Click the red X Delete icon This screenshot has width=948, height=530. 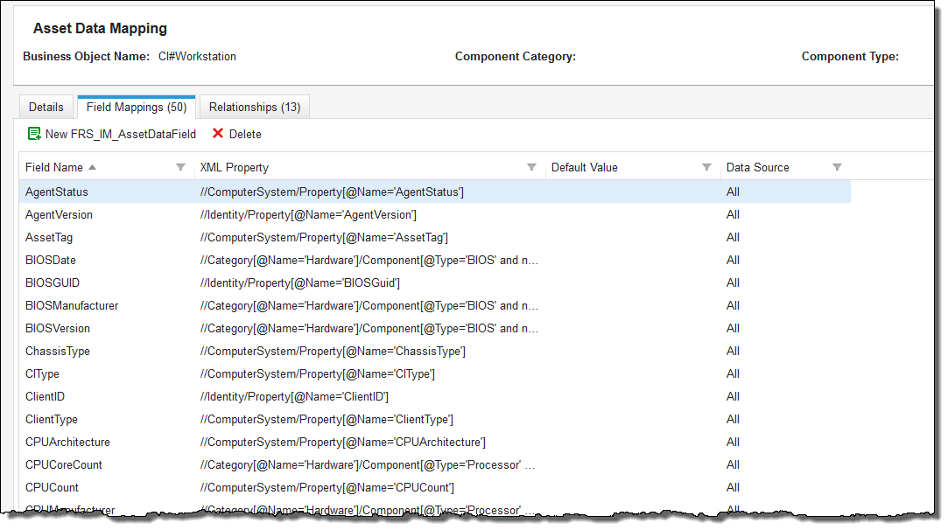click(218, 134)
